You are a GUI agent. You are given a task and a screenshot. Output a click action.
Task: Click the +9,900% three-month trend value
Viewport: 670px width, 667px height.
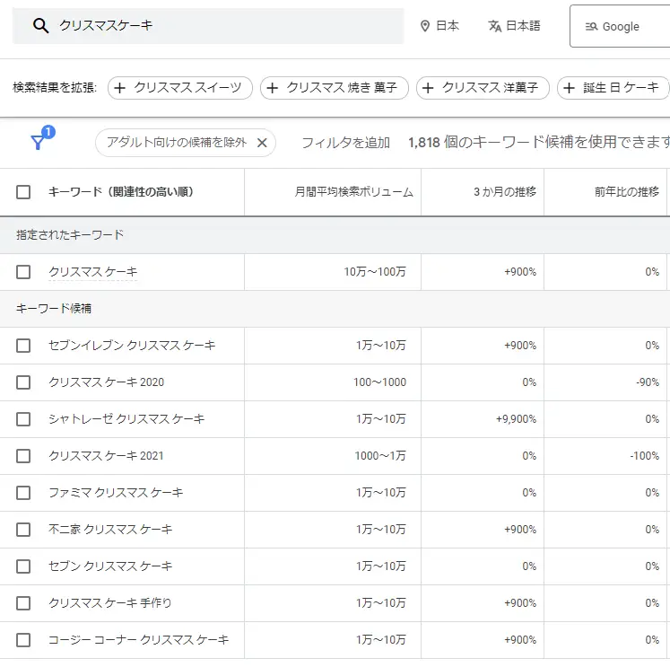tap(516, 419)
